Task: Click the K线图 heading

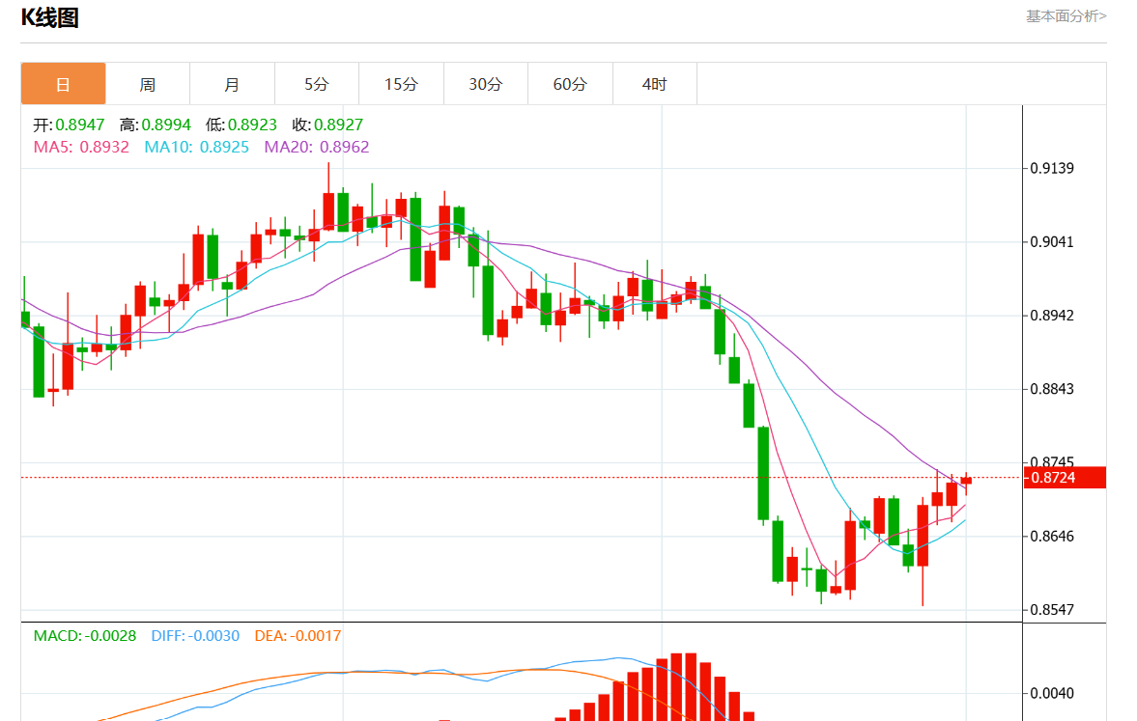Action: point(49,17)
